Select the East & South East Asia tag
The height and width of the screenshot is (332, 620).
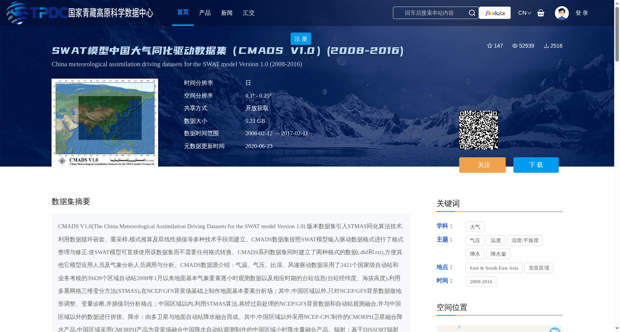[494, 268]
